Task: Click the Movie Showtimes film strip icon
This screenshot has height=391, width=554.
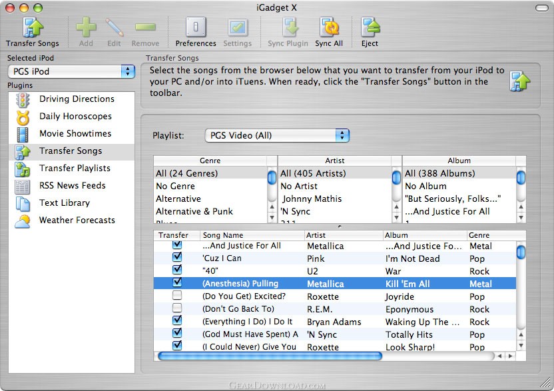Action: coord(23,135)
